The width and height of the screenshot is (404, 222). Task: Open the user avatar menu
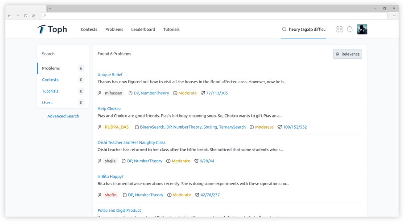point(362,29)
